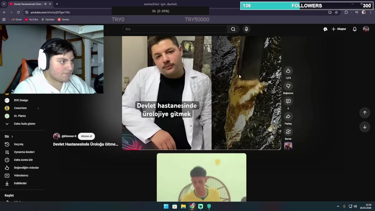Open the site info icon in address bar
The width and height of the screenshot is (375, 211).
(x=27, y=12)
